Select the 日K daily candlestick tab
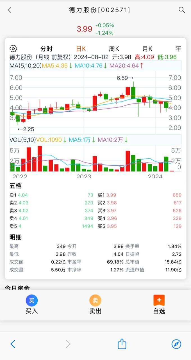The image size is (191, 360). pos(81,49)
